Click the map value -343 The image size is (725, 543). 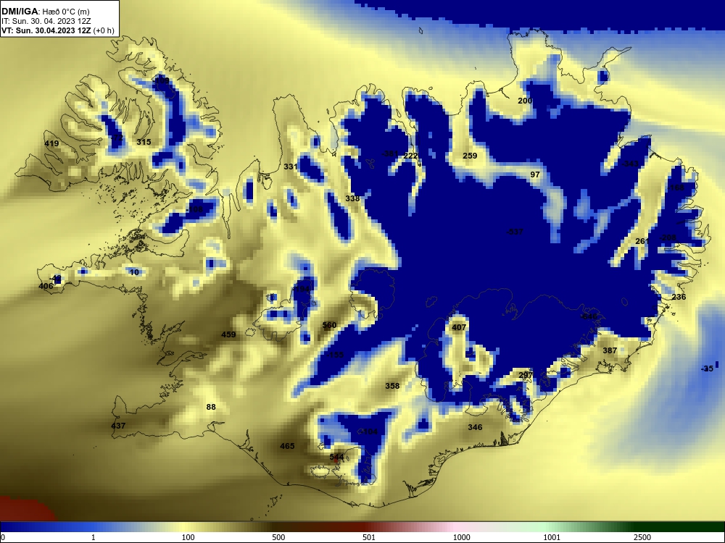(x=630, y=164)
